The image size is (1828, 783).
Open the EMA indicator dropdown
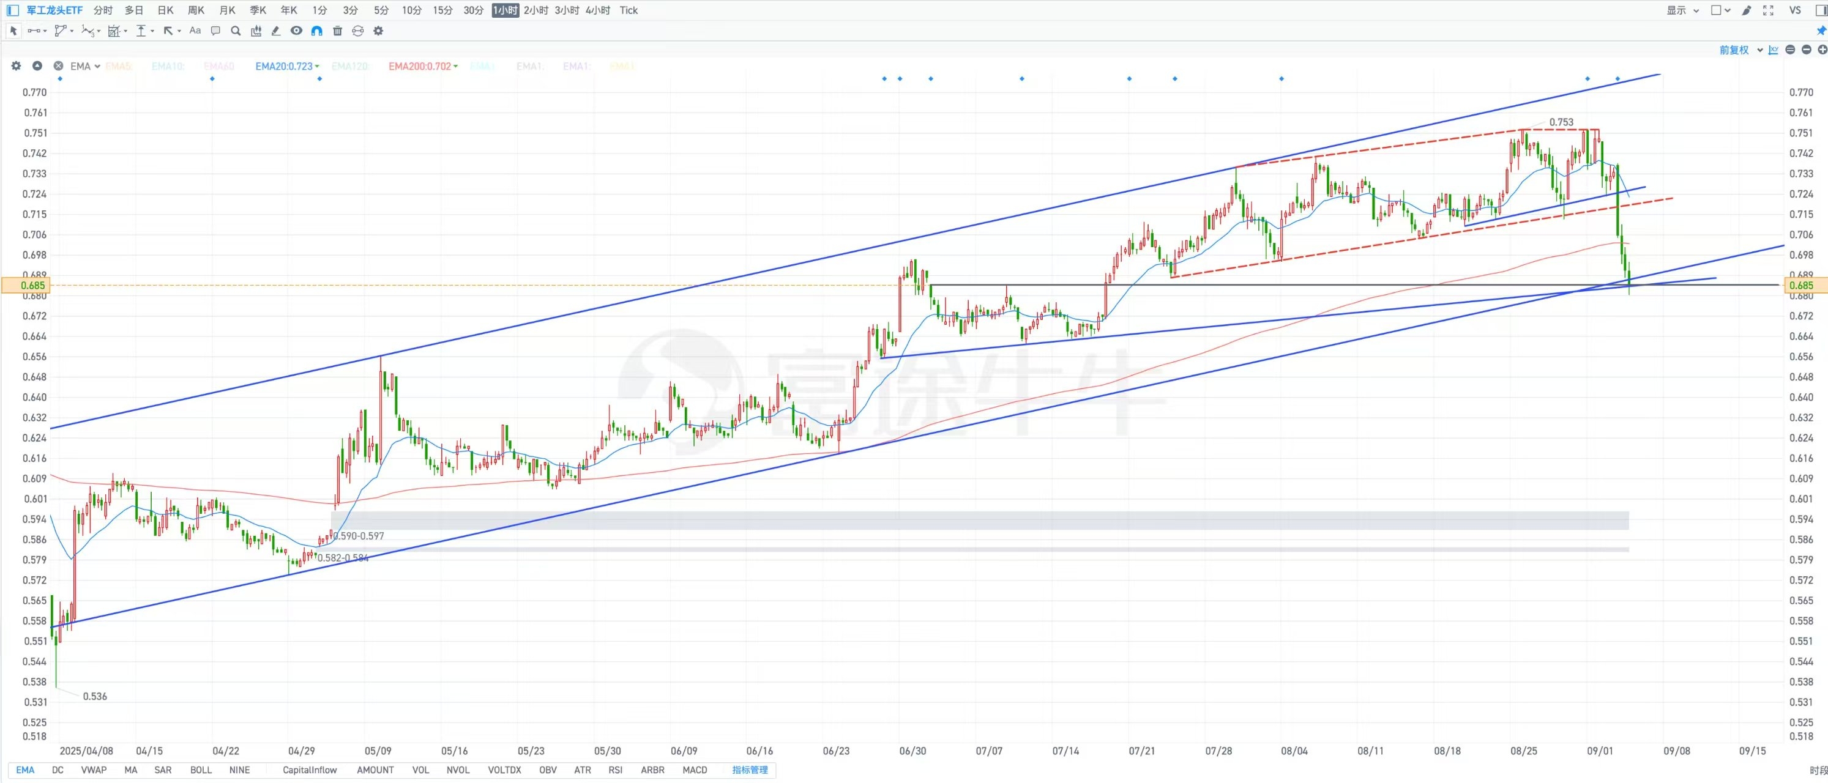[85, 66]
